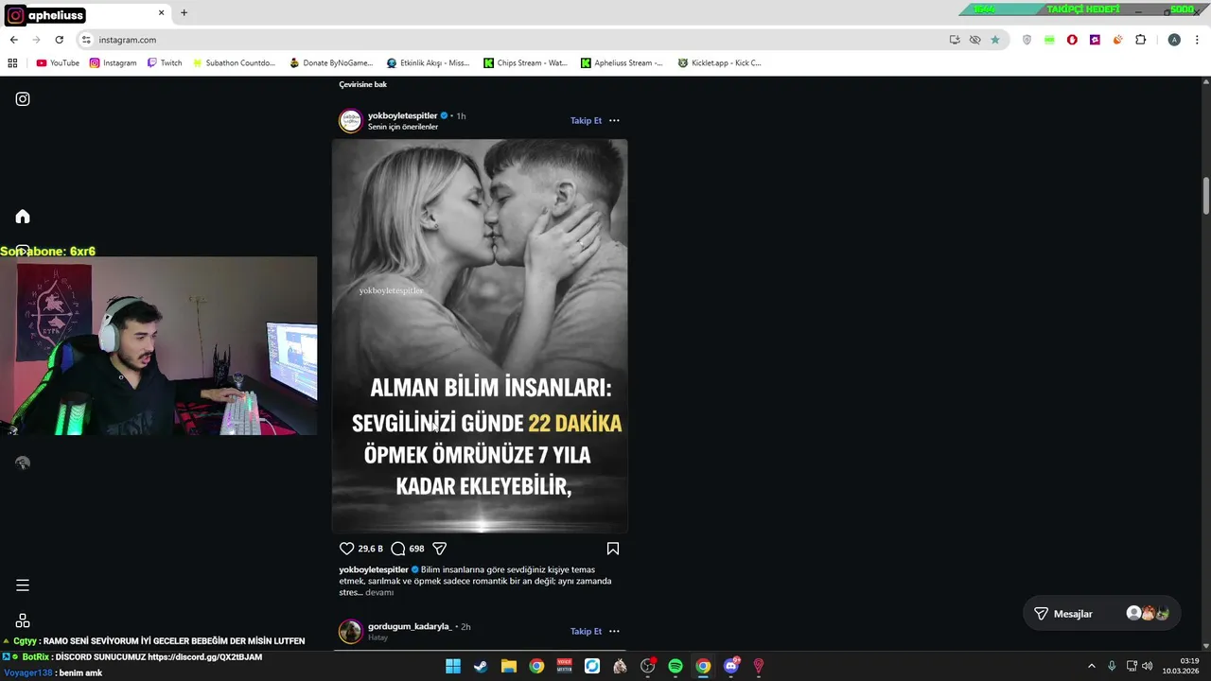Image resolution: width=1211 pixels, height=681 pixels.
Task: Open the Meta apps grid icon in sidebar
Action: (x=23, y=620)
